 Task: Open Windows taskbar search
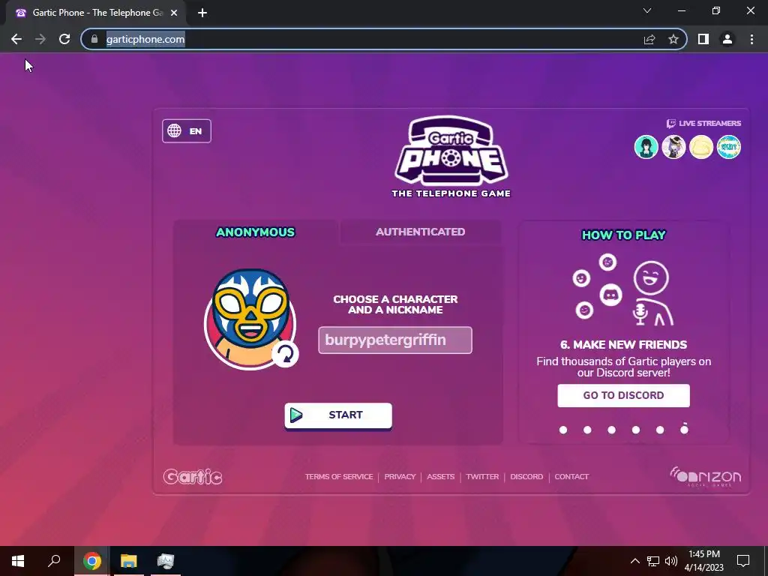coord(54,561)
